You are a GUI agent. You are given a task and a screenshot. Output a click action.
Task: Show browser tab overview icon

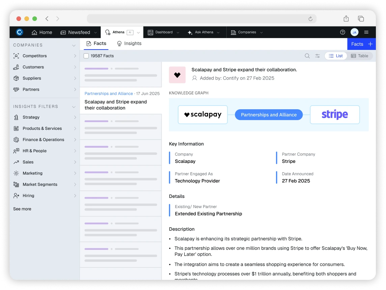[x=361, y=19]
